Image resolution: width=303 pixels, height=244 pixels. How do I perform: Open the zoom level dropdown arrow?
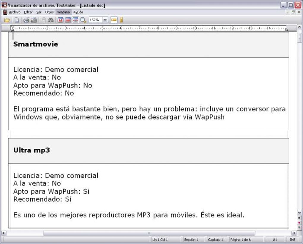click(x=105, y=20)
